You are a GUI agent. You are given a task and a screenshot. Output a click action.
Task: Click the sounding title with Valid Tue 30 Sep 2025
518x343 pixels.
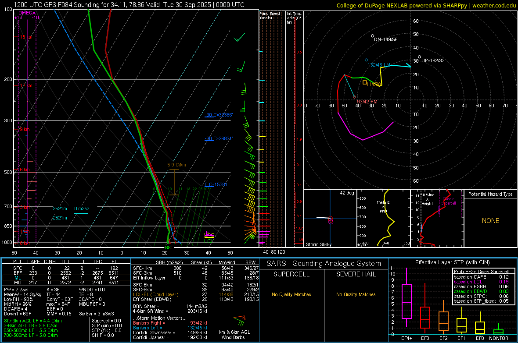pyautogui.click(x=129, y=5)
